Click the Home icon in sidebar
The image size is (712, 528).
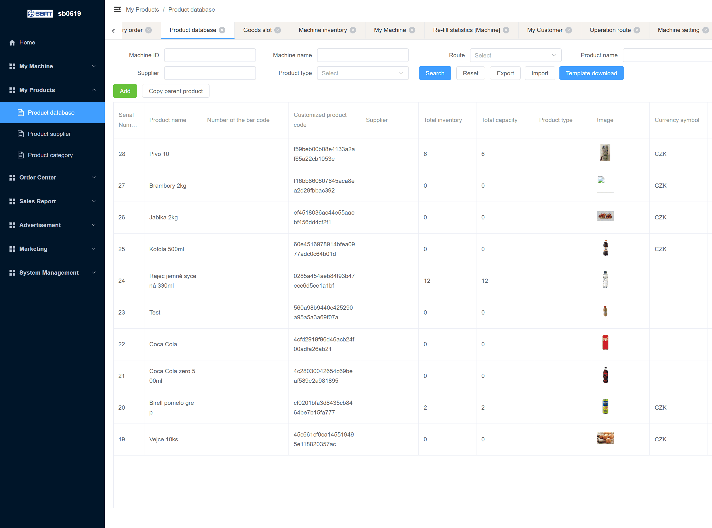[12, 42]
